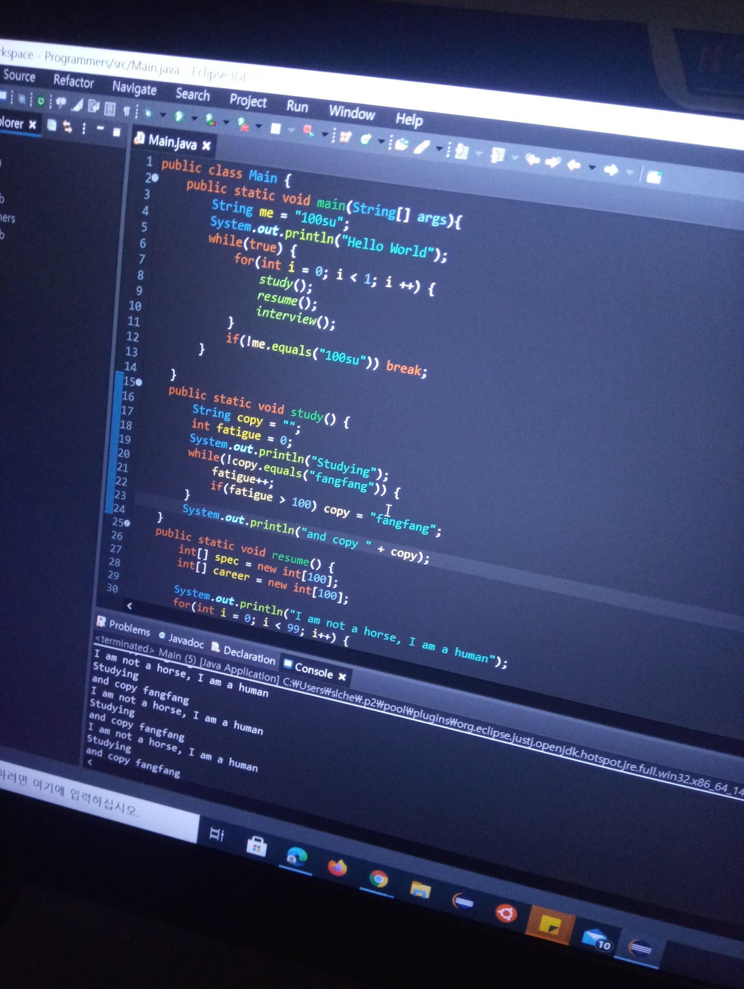Open Chrome from the taskbar

pyautogui.click(x=379, y=879)
